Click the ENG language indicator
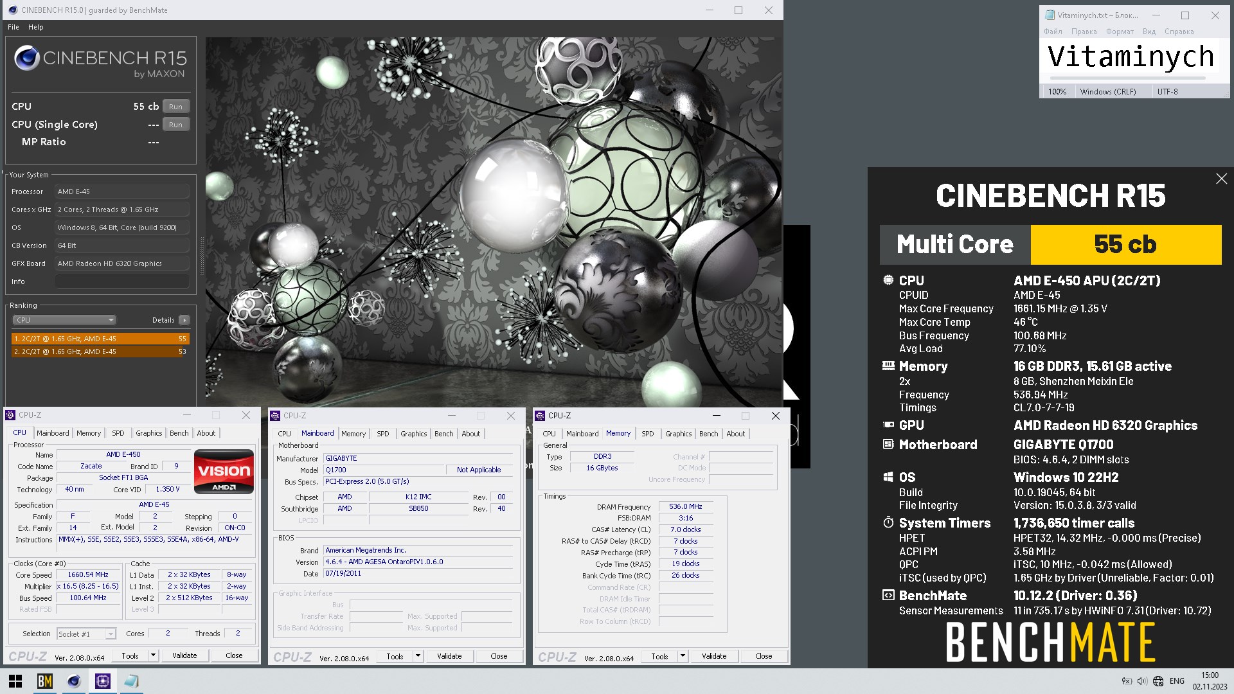 click(1177, 681)
